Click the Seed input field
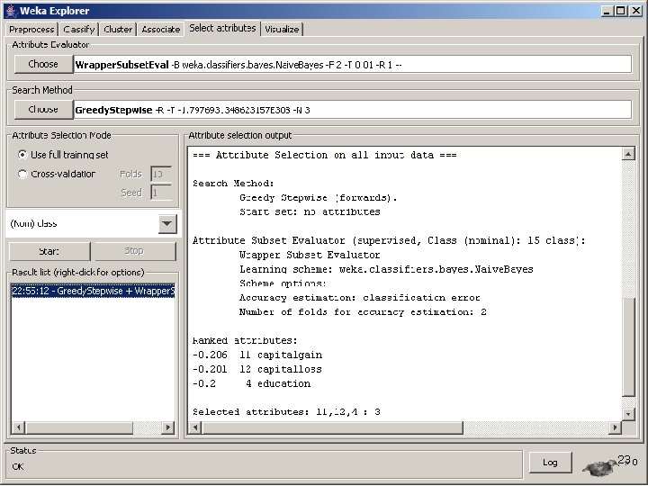Image resolution: width=648 pixels, height=486 pixels. coord(161,193)
